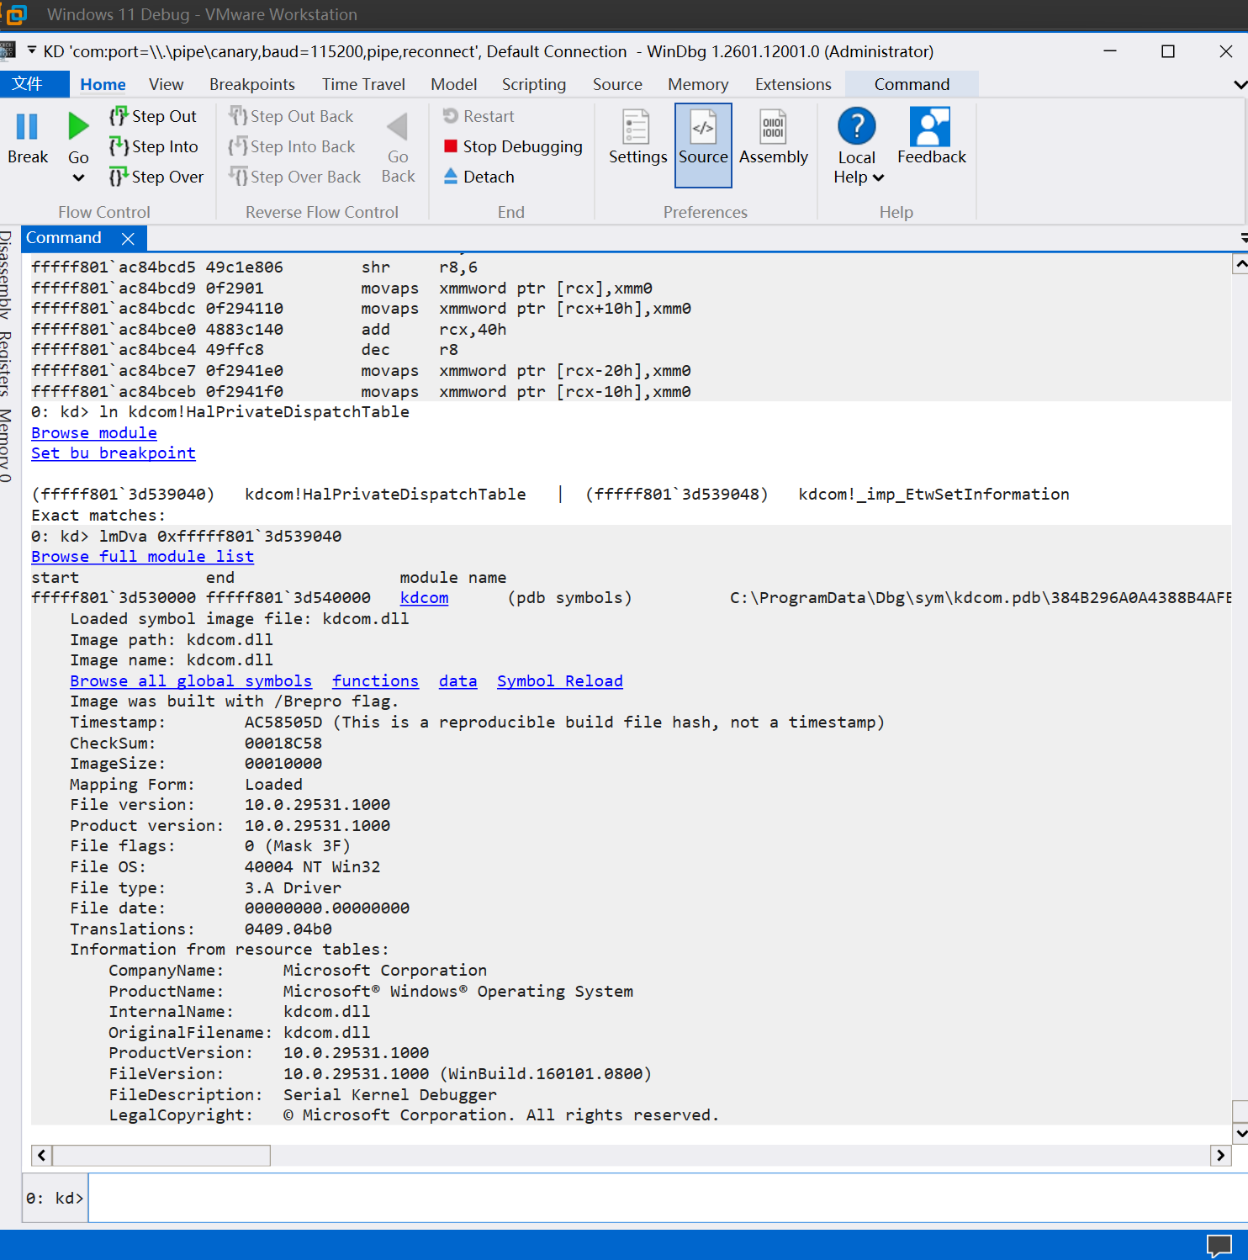Toggle the Assembly mode button
The height and width of the screenshot is (1260, 1248).
click(773, 138)
